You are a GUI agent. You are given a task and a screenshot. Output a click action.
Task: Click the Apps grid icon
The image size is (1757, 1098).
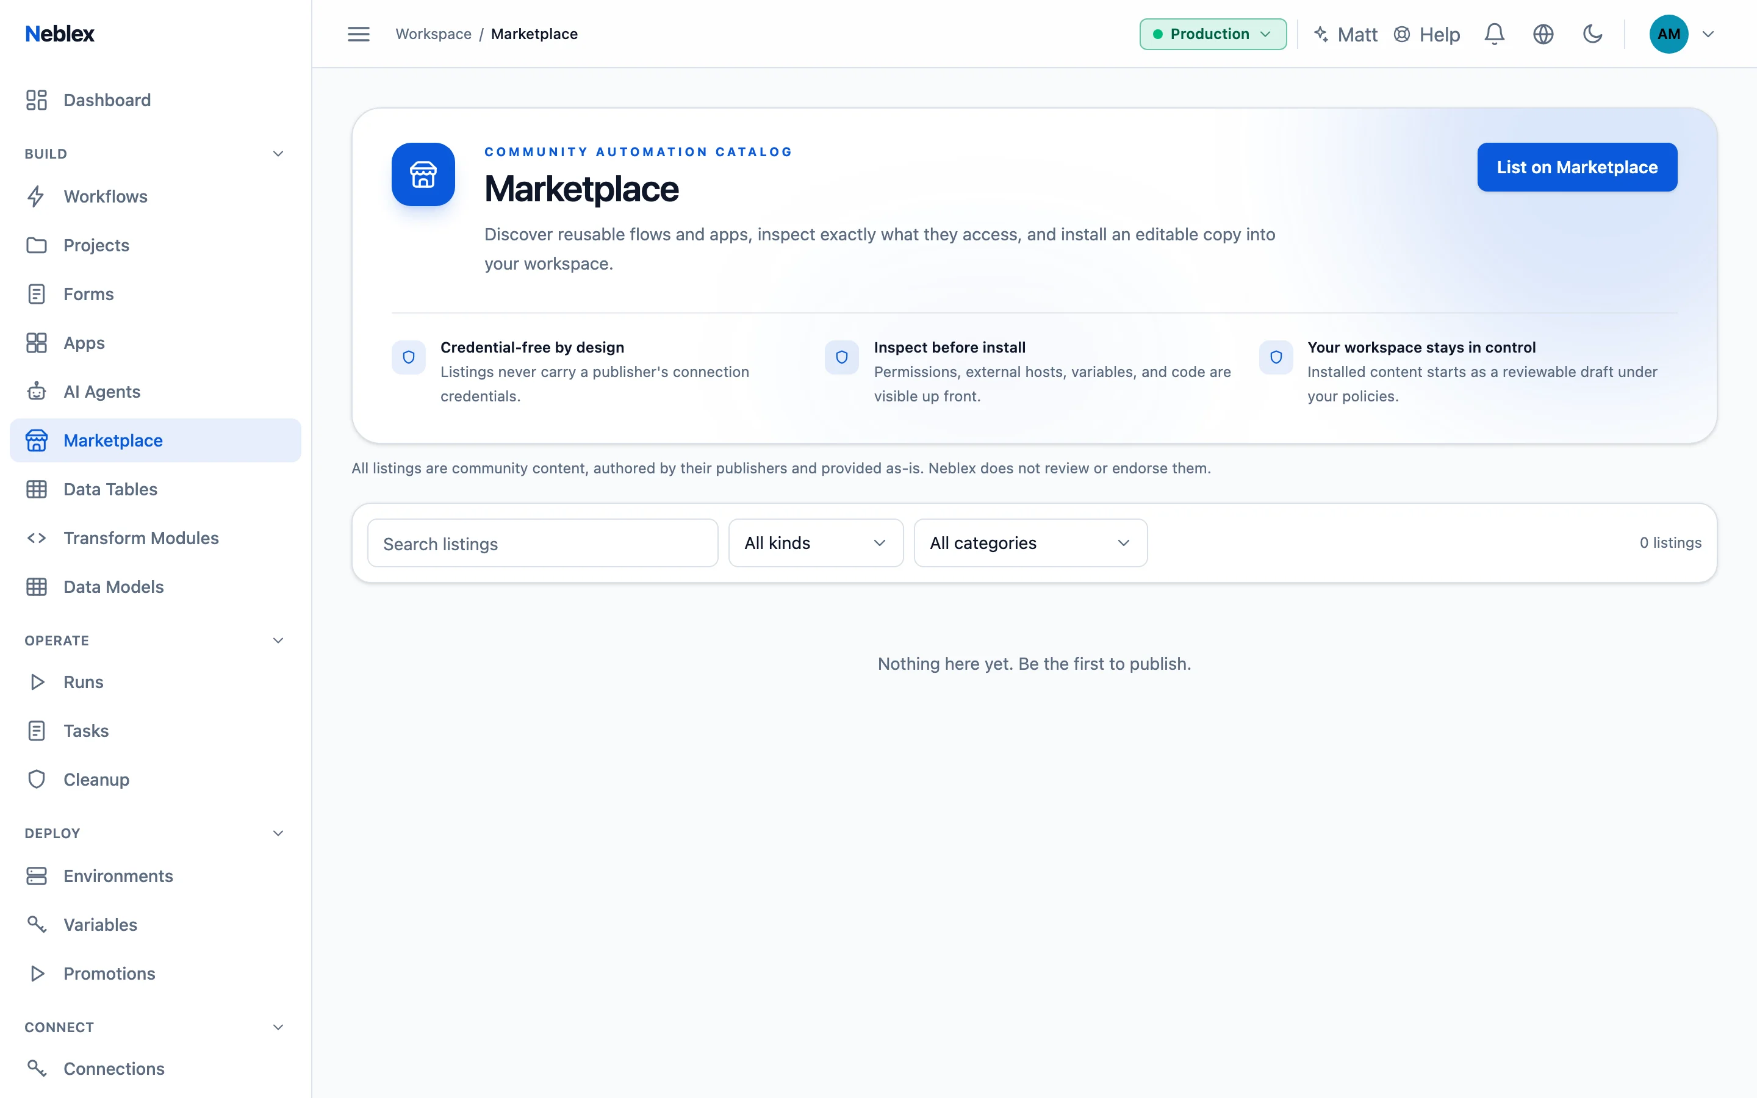pyautogui.click(x=37, y=343)
